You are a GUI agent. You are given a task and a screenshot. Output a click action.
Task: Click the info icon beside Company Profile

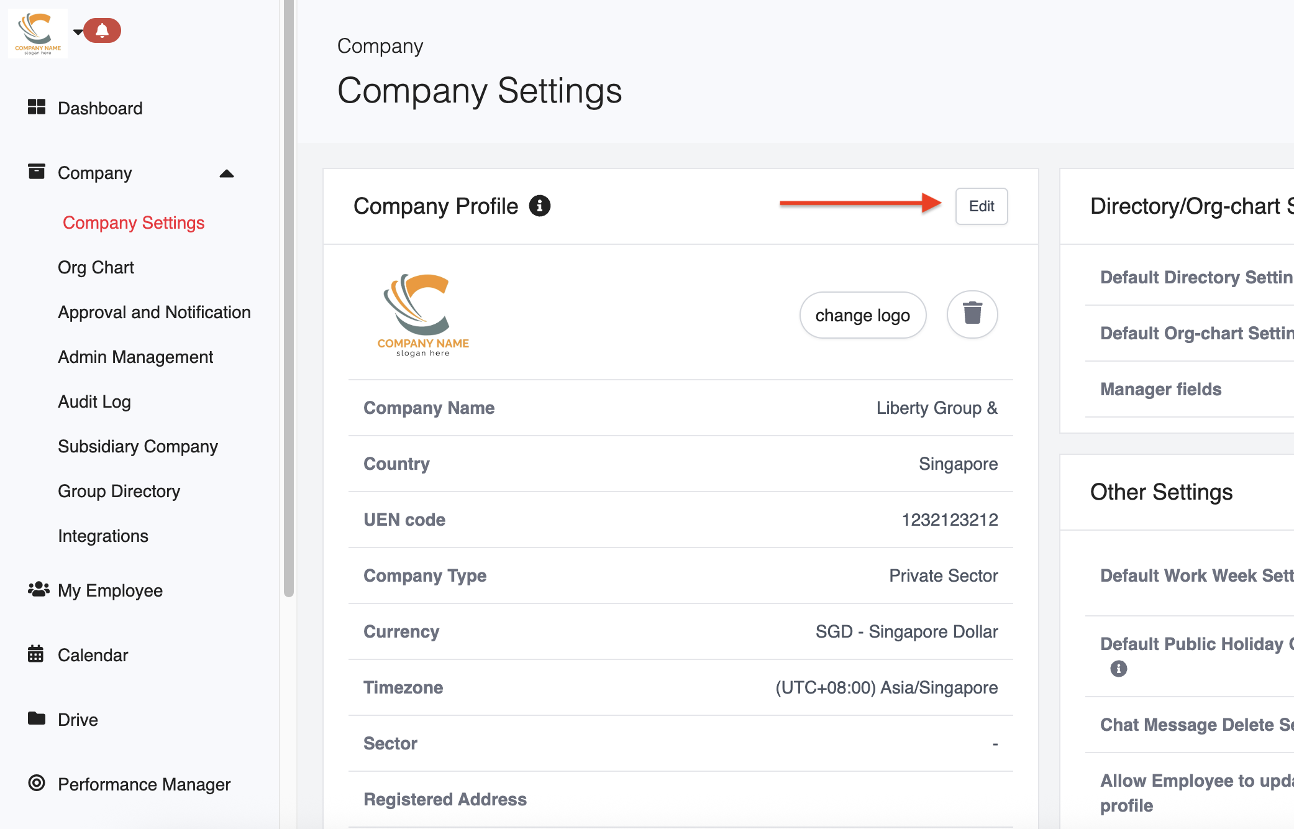[539, 206]
